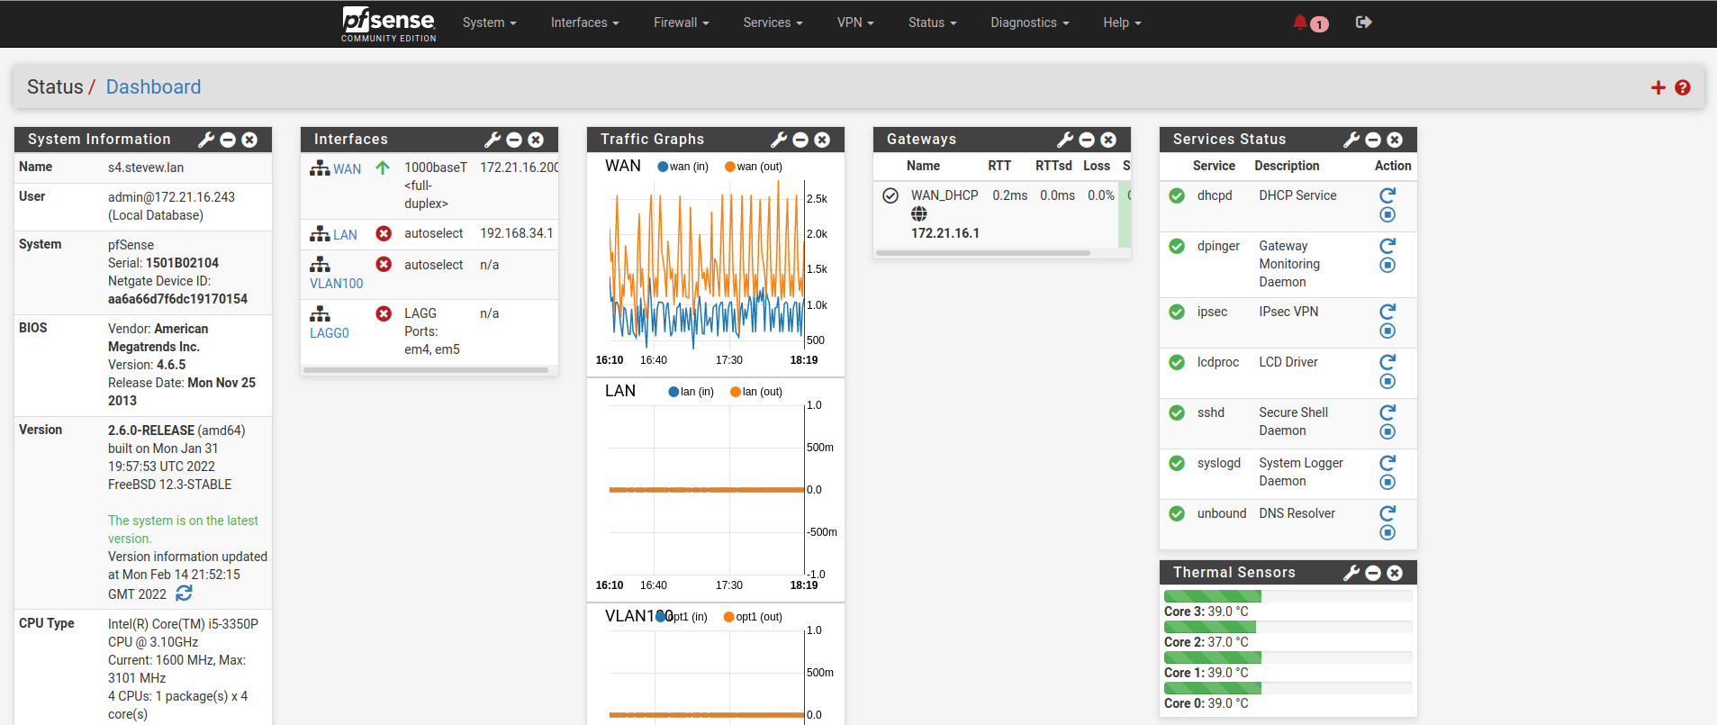1717x725 pixels.
Task: Open the Help menu
Action: (1122, 23)
